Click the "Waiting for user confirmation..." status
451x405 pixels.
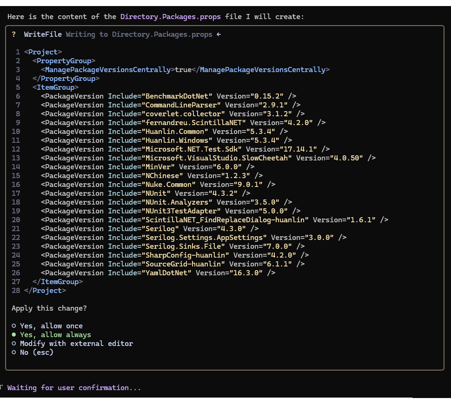click(74, 388)
